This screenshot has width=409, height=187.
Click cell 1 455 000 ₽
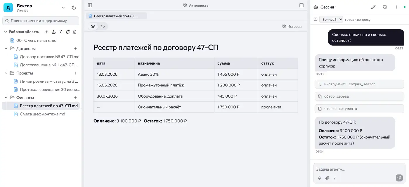236,74
